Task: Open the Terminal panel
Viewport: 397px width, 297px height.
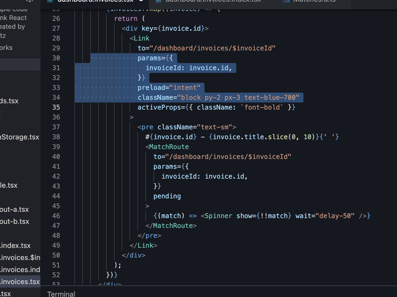Action: pos(61,294)
